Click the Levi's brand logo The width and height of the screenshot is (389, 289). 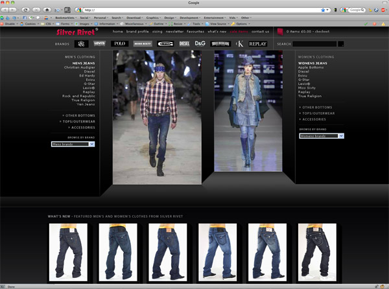click(99, 43)
